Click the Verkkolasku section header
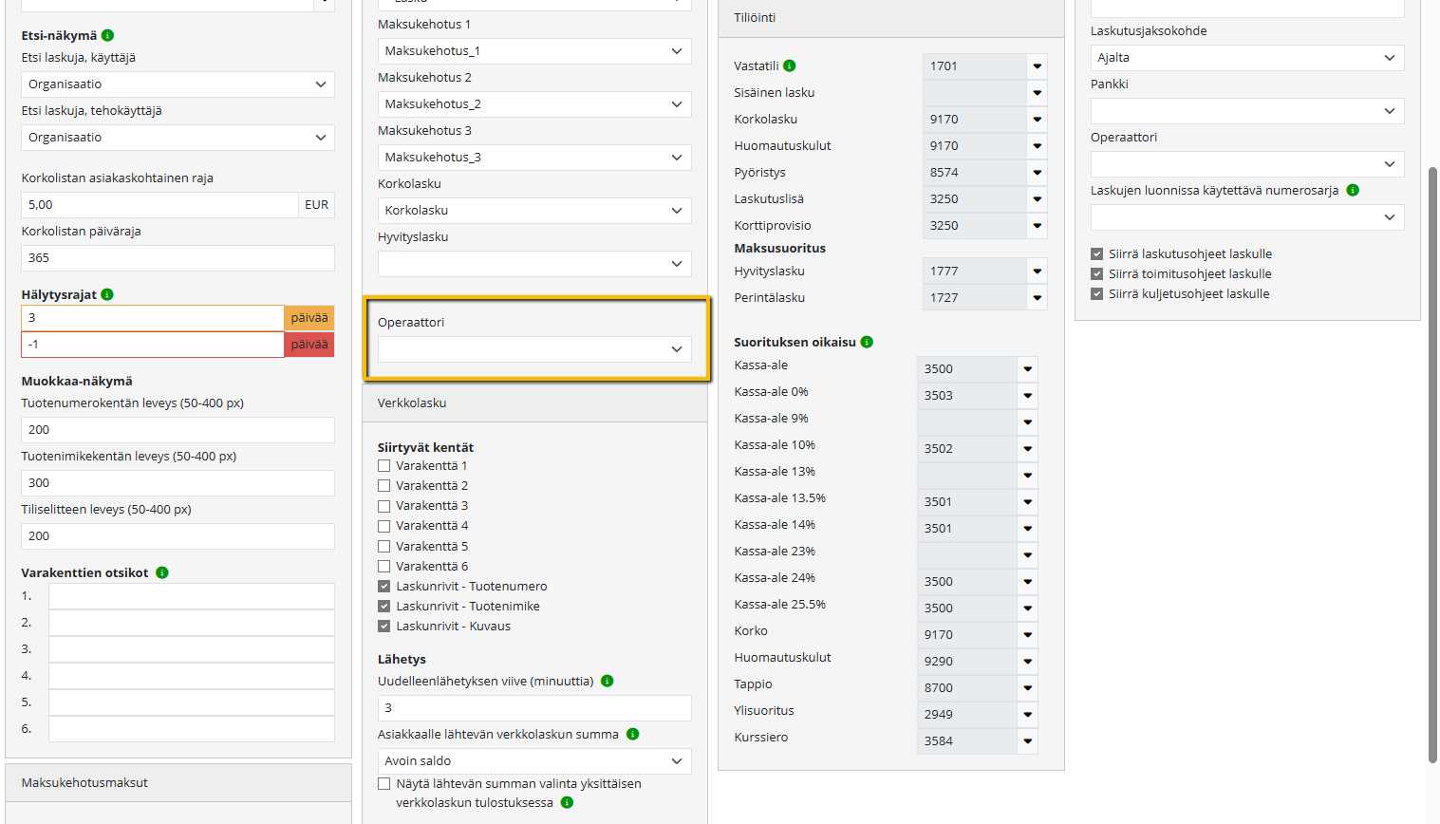 [x=535, y=403]
